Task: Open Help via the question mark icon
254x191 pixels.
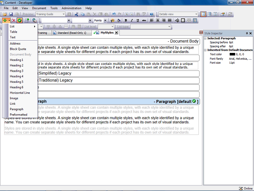Action: pyautogui.click(x=152, y=14)
